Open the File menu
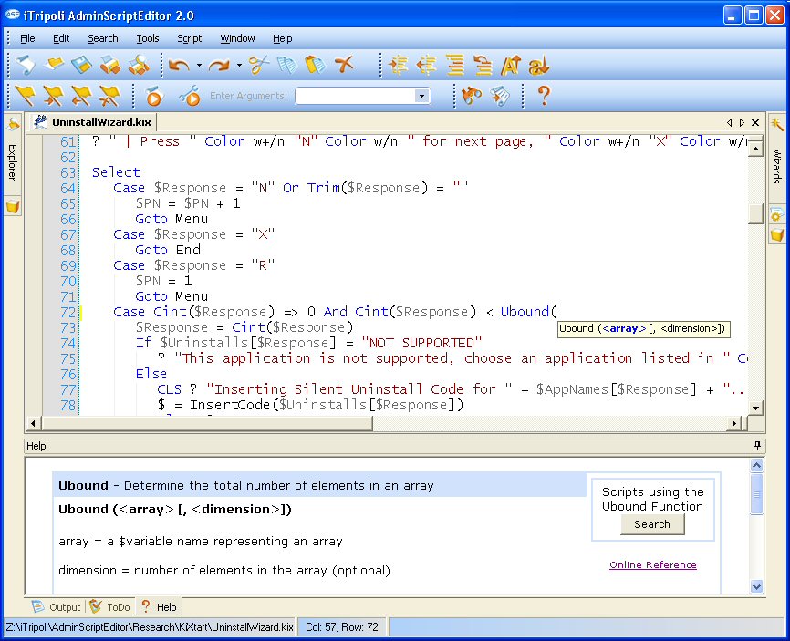790x641 pixels. click(x=27, y=38)
